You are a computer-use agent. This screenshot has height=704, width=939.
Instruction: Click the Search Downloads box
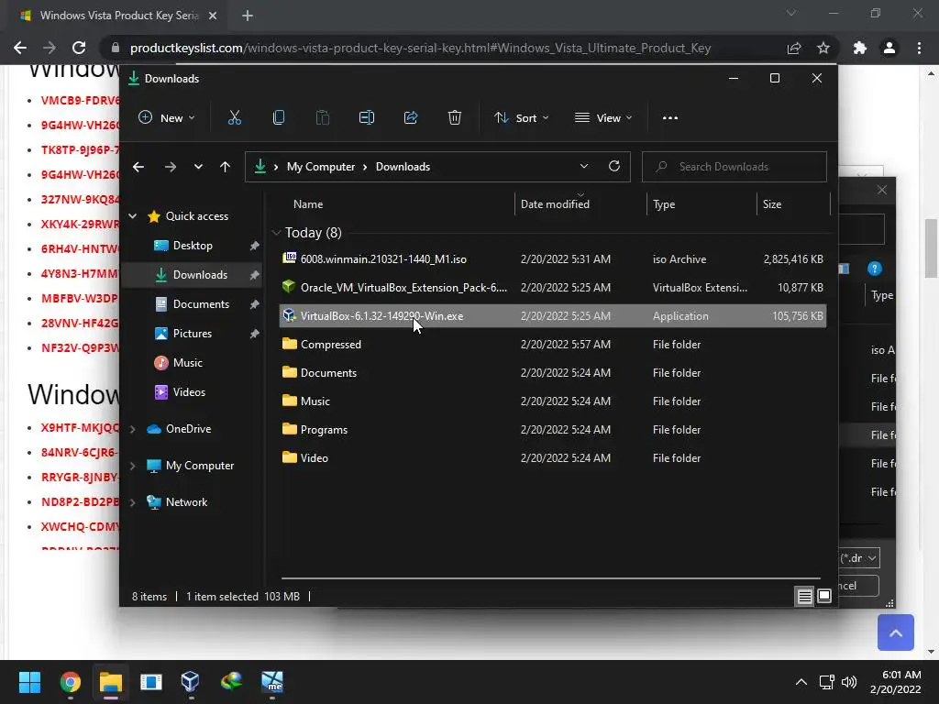[735, 167]
